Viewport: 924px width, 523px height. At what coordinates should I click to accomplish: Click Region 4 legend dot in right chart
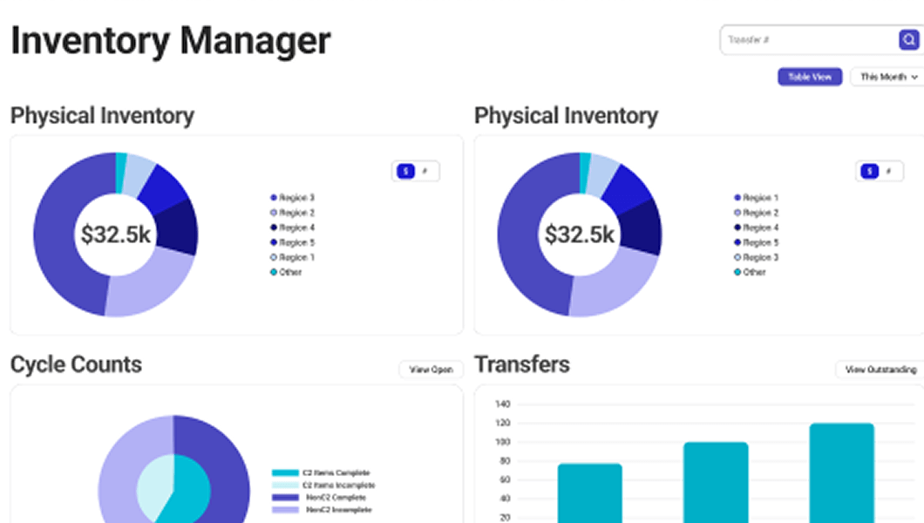737,228
